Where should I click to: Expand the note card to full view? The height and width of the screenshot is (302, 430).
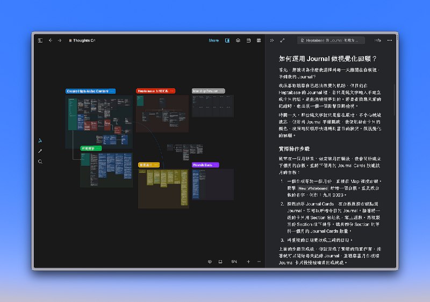point(282,40)
